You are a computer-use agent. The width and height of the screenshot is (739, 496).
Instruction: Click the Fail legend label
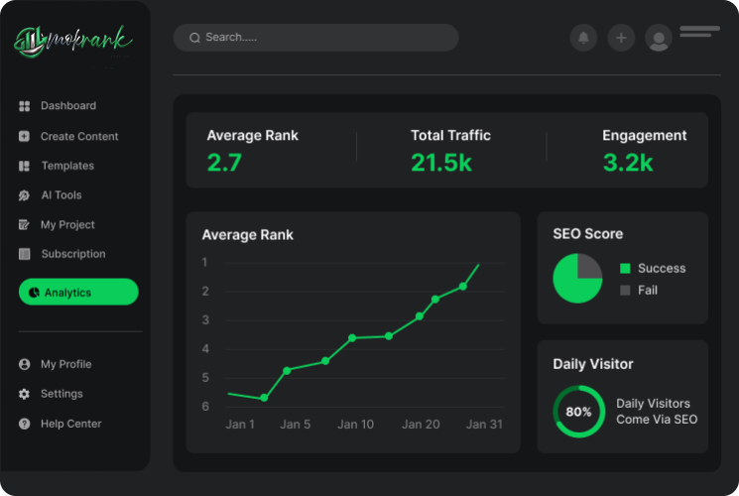point(648,290)
